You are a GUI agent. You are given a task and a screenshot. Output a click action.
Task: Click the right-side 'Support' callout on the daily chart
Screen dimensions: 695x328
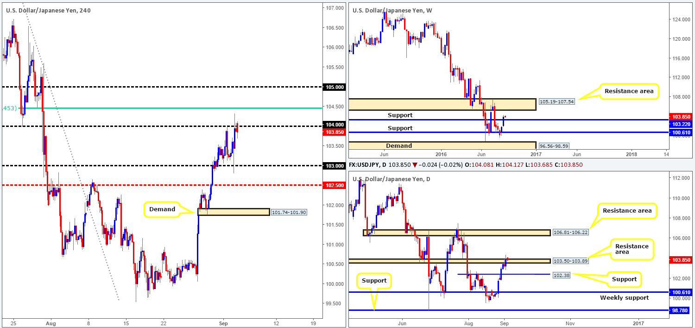624,279
